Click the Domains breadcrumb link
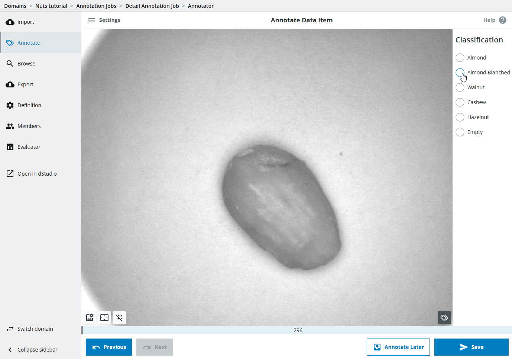This screenshot has height=359, width=512. tap(15, 6)
